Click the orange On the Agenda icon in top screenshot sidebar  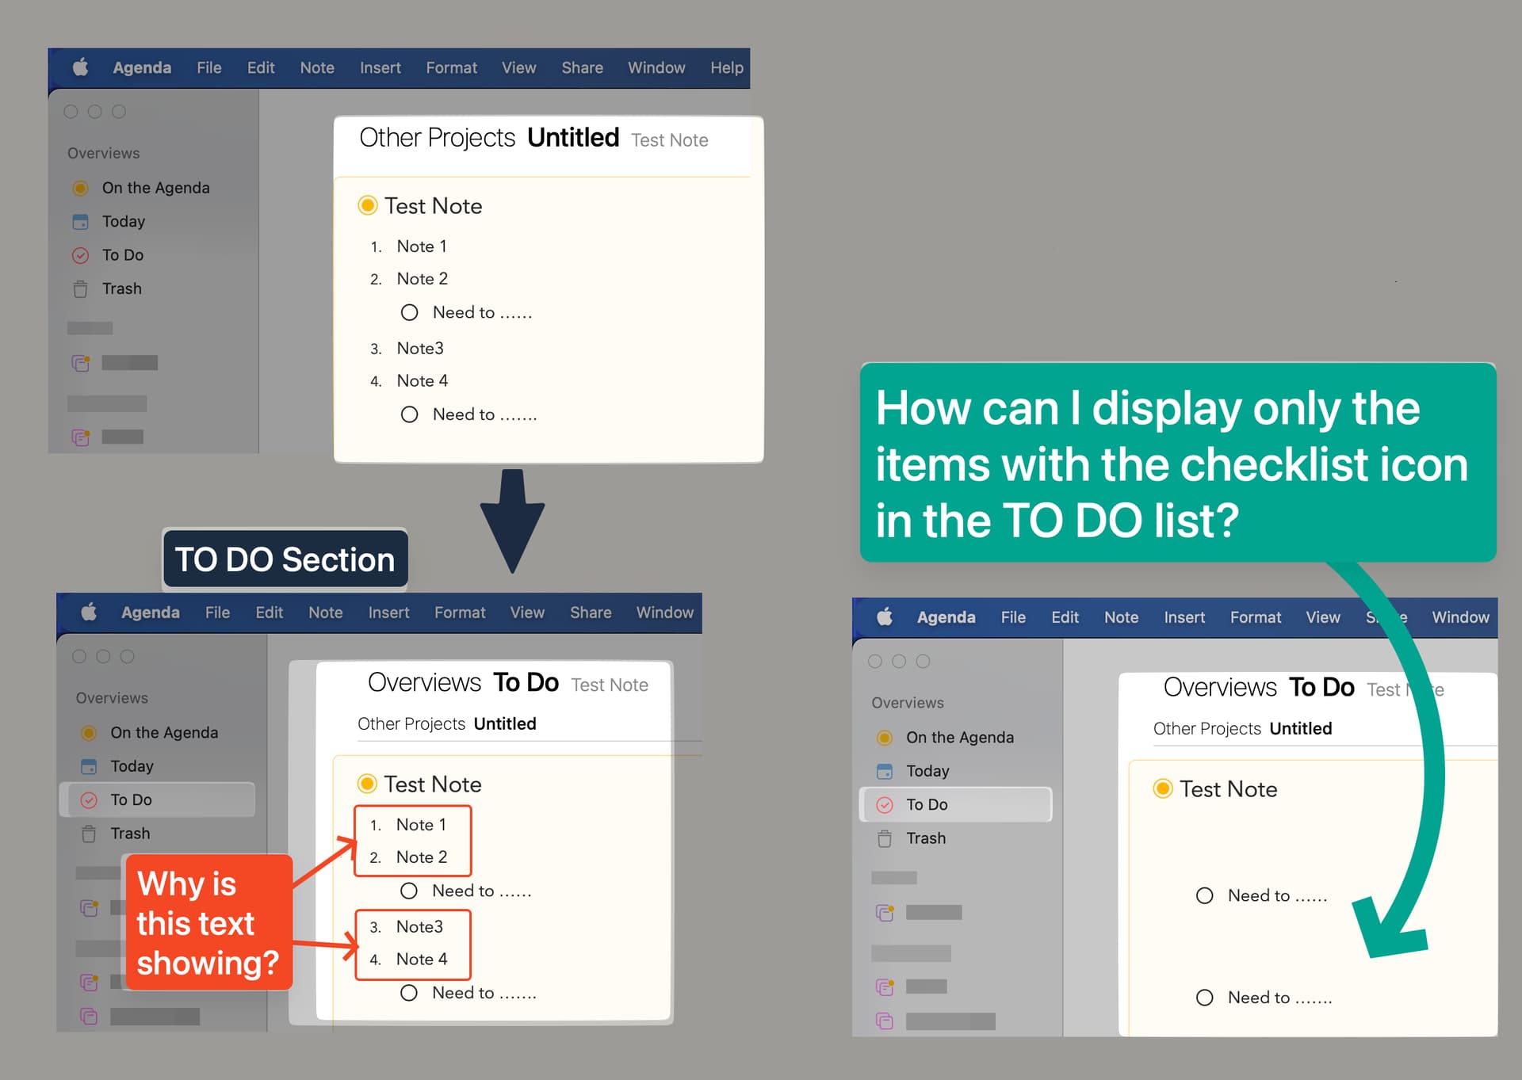click(80, 188)
